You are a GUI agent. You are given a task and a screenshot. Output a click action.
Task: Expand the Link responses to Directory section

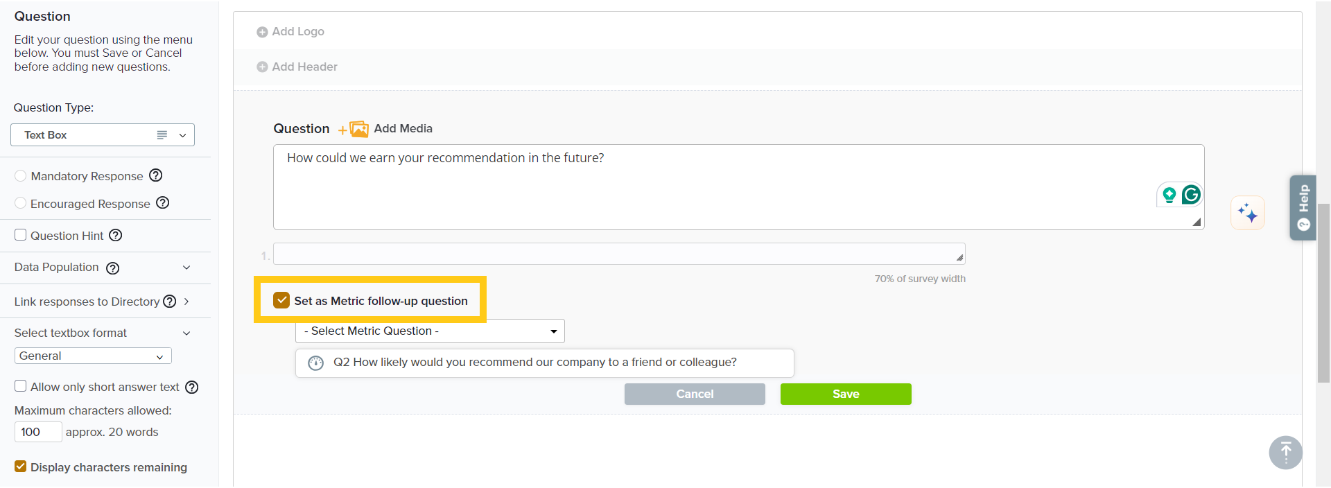tap(186, 302)
